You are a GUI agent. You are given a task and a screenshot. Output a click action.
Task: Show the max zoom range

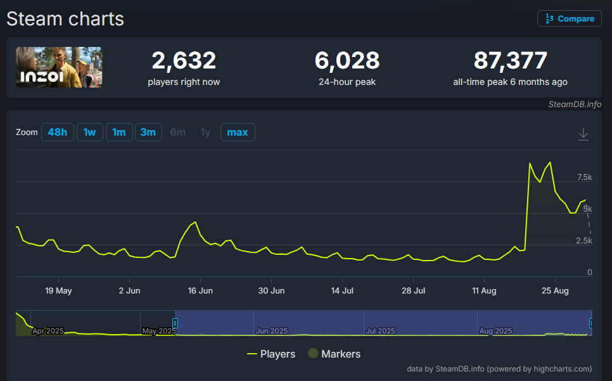(238, 132)
